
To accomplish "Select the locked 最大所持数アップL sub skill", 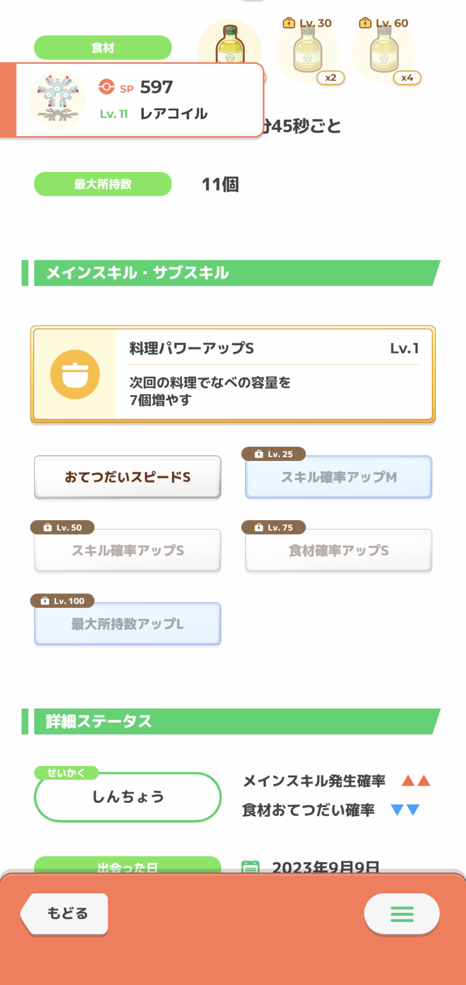I will click(x=127, y=624).
